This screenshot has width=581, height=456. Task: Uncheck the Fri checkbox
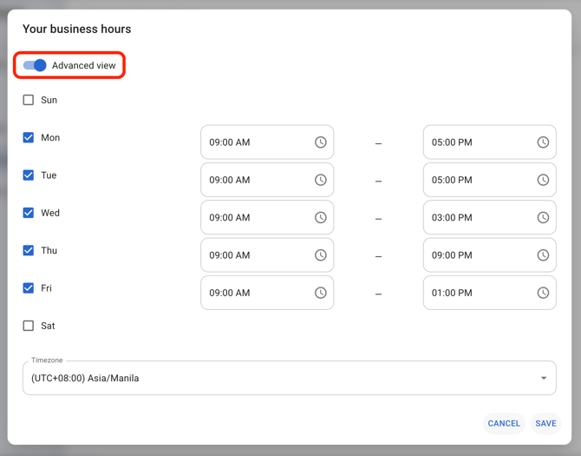[x=29, y=288]
